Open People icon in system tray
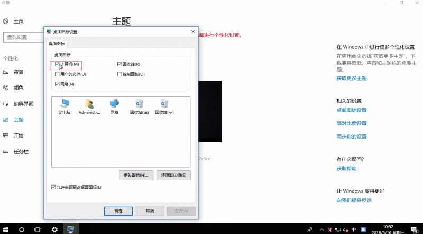 coord(310,229)
